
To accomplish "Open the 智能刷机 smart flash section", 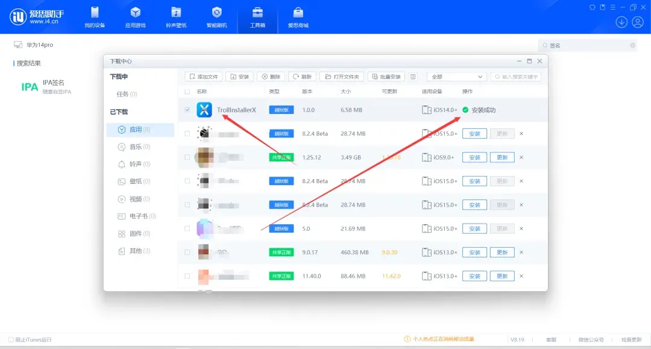I will pos(217,17).
